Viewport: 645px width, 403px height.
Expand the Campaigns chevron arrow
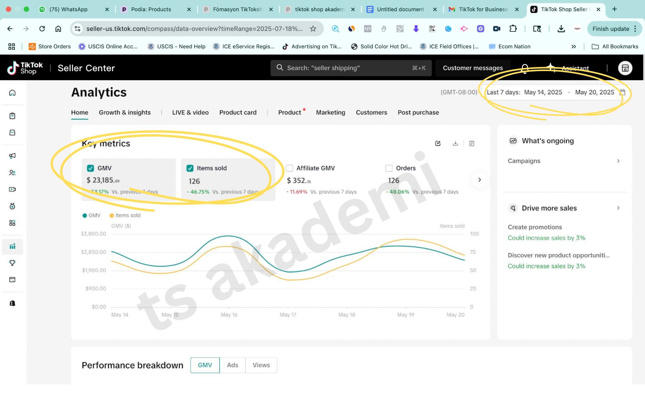618,161
